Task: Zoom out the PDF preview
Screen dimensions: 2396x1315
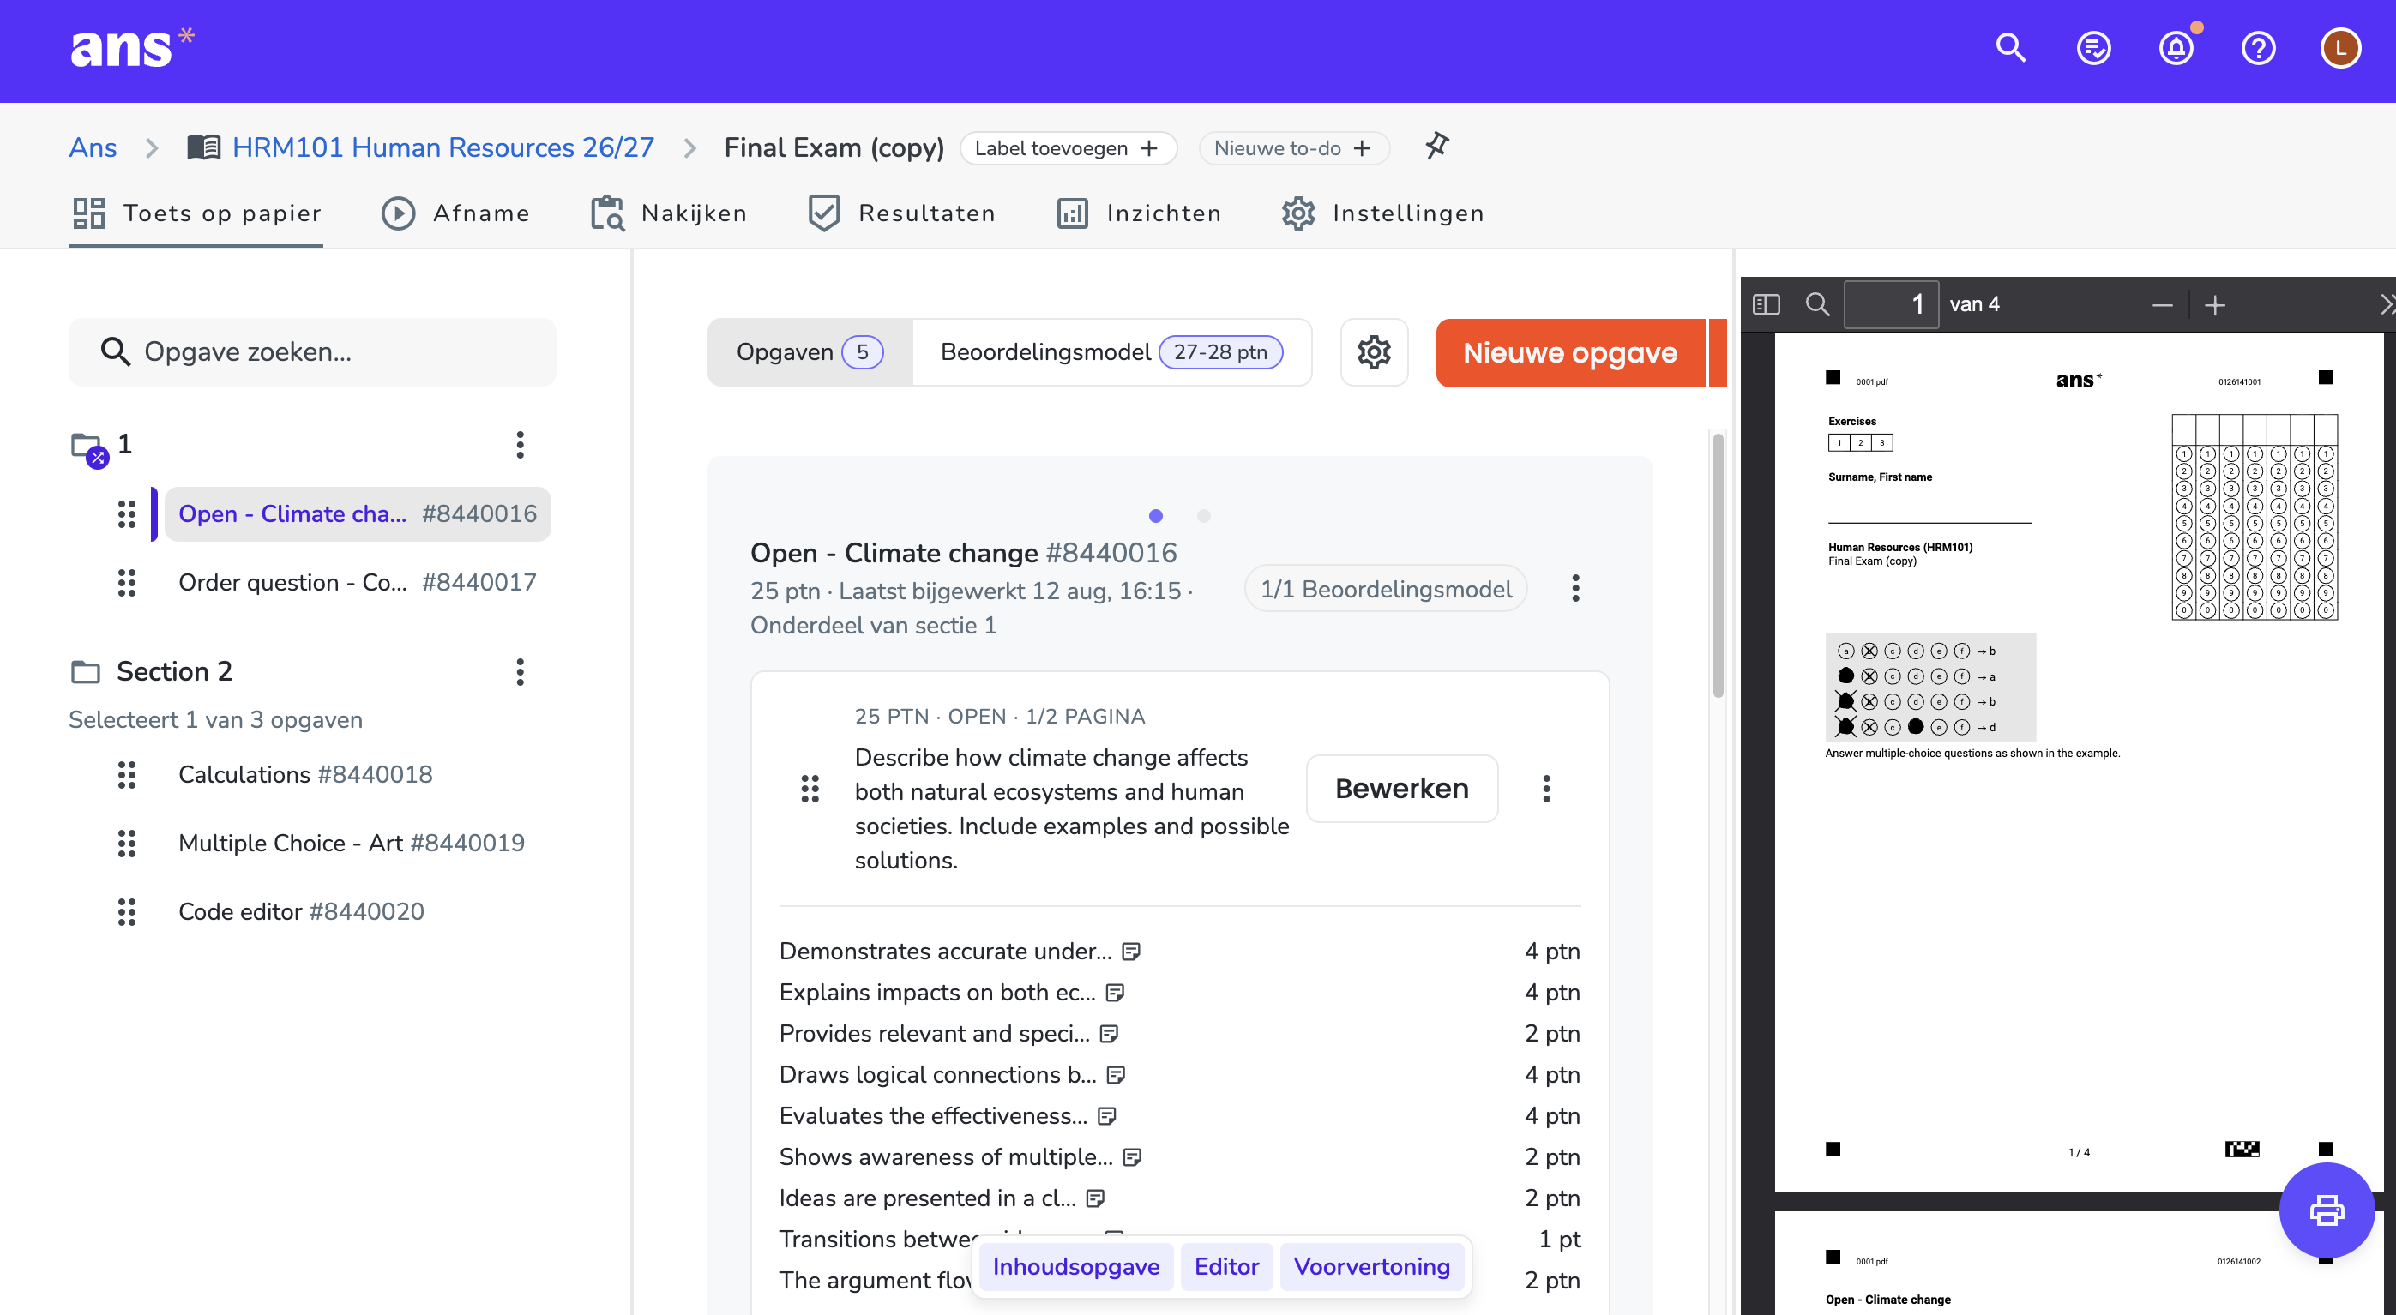Action: (x=2162, y=305)
